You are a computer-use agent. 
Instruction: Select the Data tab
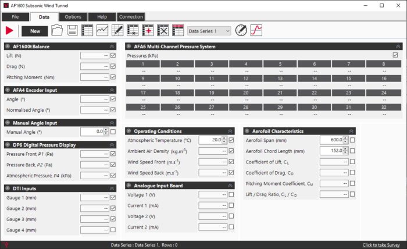44,17
